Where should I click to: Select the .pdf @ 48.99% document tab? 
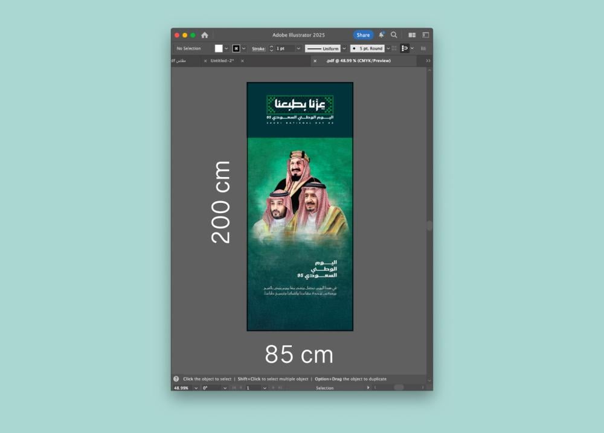click(x=358, y=61)
